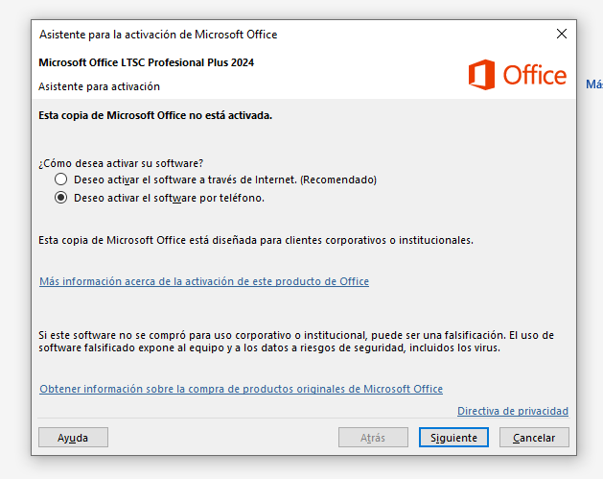This screenshot has width=603, height=479.
Task: Click the bold 'no está activada' status message
Action: click(155, 115)
